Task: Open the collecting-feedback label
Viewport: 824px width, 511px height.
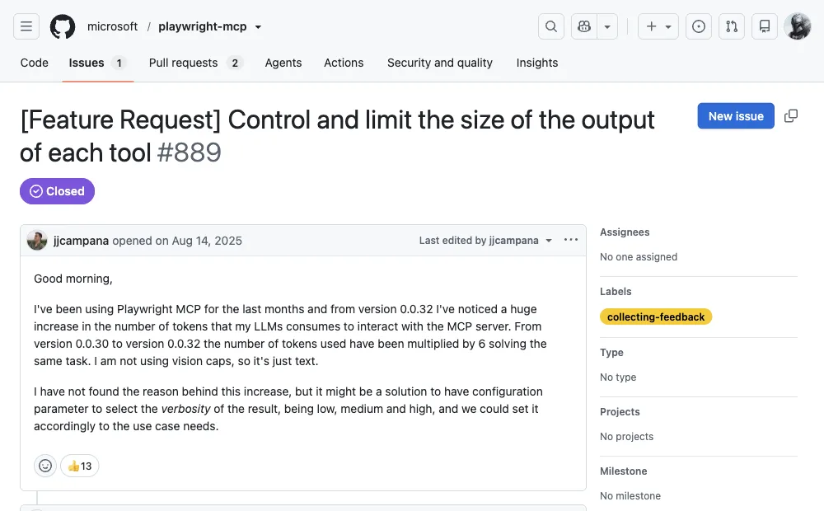Action: (x=656, y=317)
